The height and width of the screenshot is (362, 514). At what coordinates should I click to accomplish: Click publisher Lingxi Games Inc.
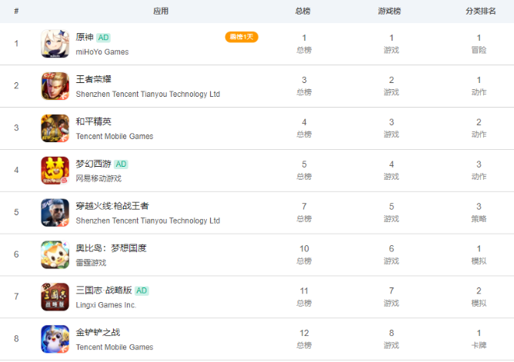(x=106, y=305)
